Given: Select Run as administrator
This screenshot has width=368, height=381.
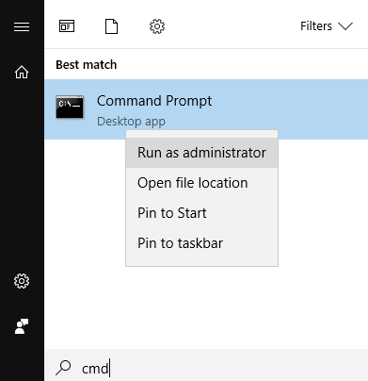Looking at the screenshot, I should click(201, 153).
